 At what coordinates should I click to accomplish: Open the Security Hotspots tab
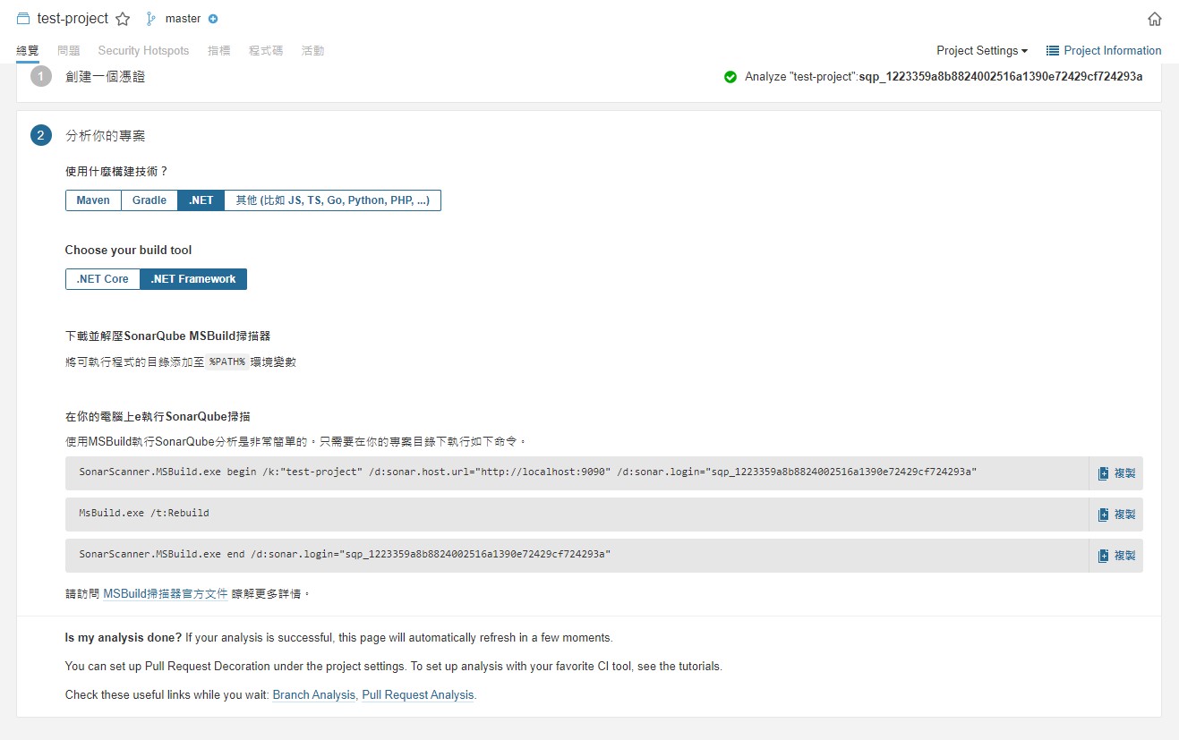[143, 51]
